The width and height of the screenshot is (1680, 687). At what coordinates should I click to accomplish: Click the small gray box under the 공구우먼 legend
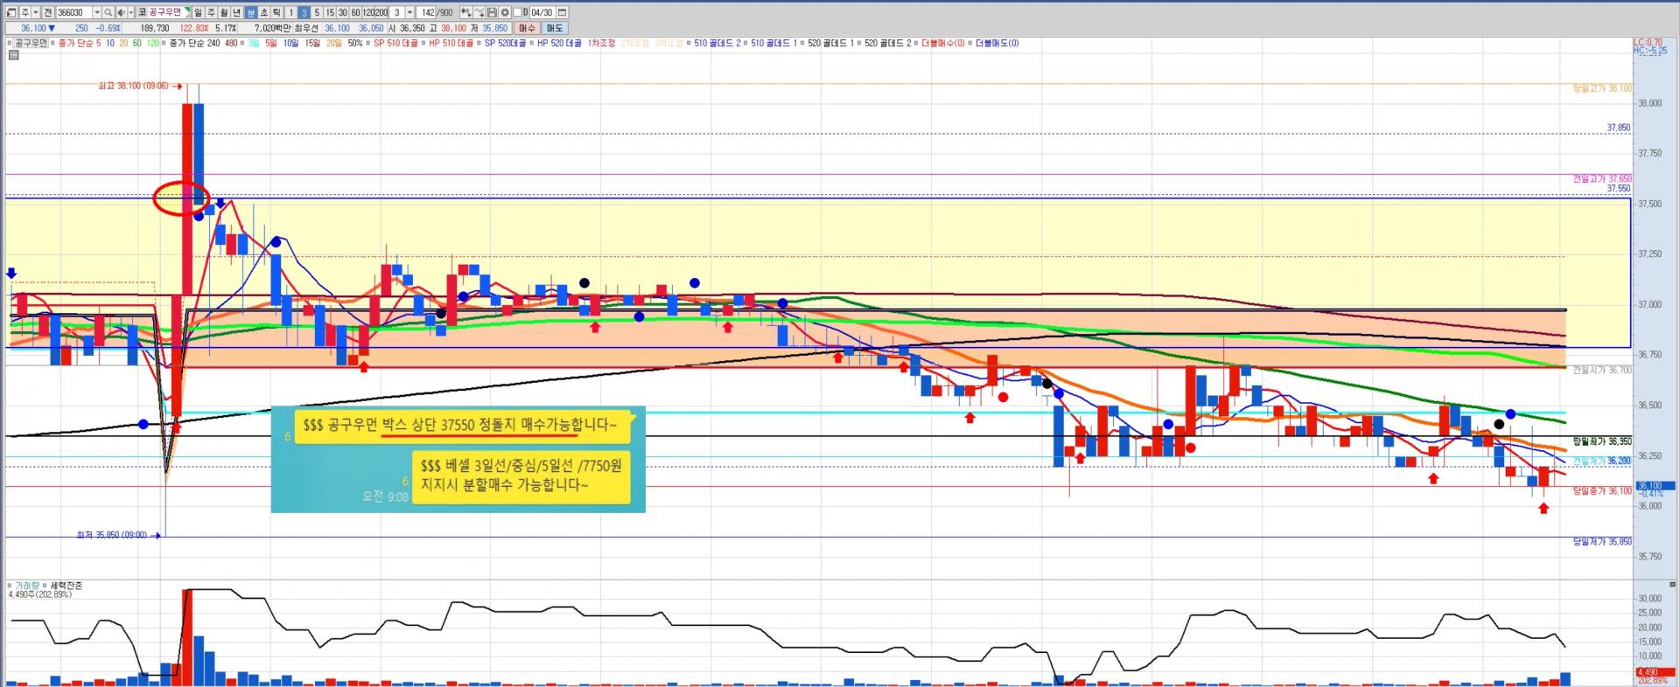click(x=14, y=55)
